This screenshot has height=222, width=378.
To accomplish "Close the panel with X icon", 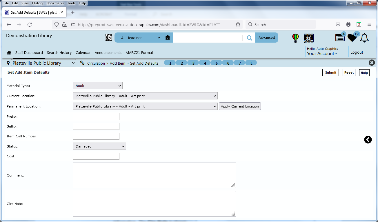I will point(372,63).
